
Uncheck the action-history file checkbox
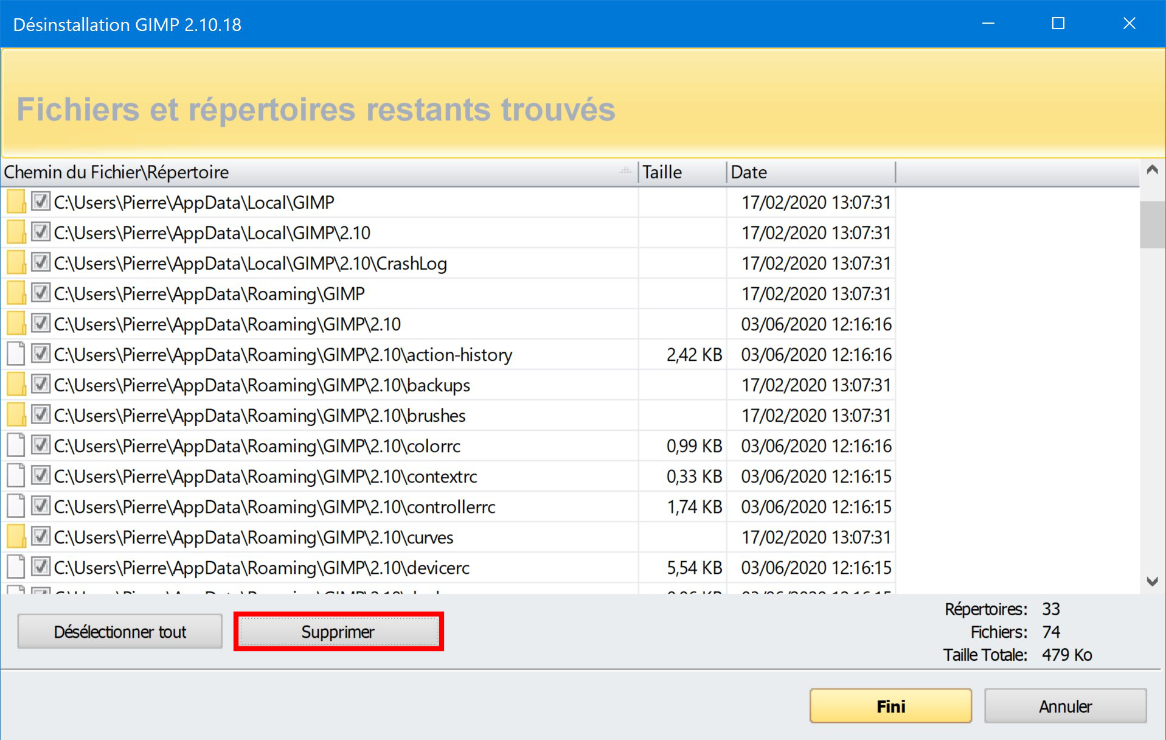[41, 354]
